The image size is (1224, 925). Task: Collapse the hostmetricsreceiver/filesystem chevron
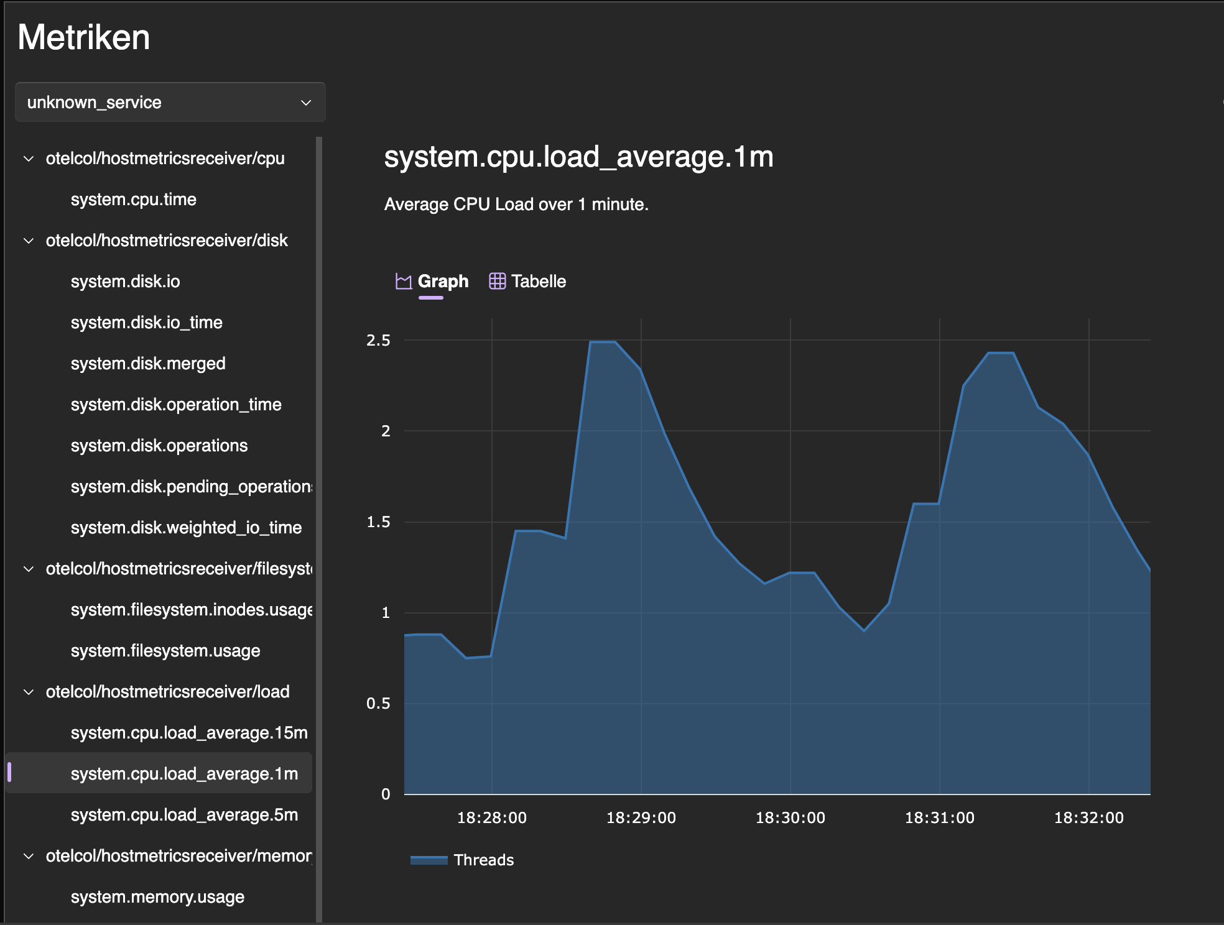pyautogui.click(x=29, y=569)
